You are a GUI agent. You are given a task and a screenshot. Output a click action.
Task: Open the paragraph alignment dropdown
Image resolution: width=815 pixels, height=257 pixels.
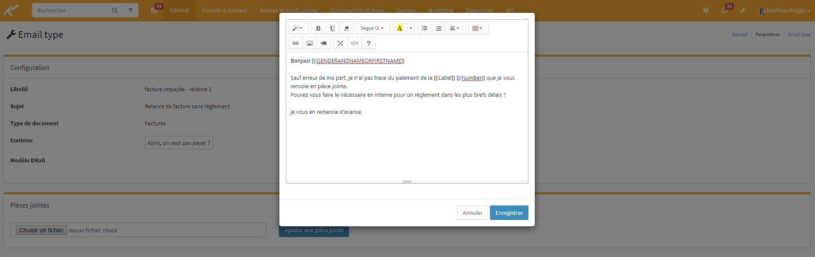click(x=455, y=28)
